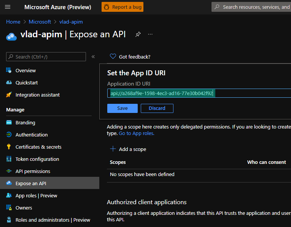The width and height of the screenshot is (291, 227).
Task: Click the top resource search bar
Action: coord(253,7)
